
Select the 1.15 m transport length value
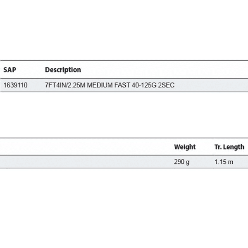[224, 162]
